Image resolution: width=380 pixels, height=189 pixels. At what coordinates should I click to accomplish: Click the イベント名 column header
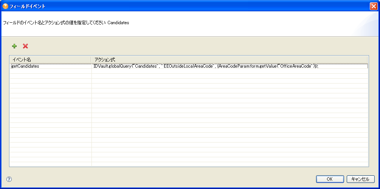50,60
